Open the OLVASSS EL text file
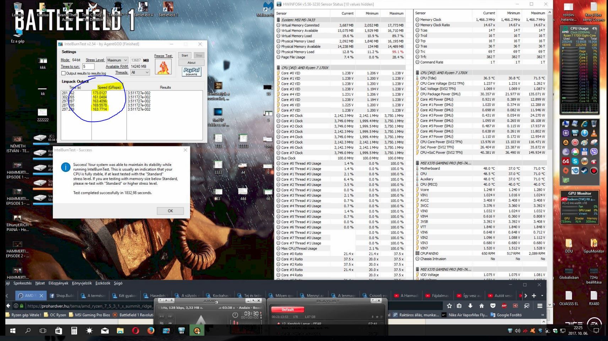This screenshot has height=341, width=608. pyautogui.click(x=569, y=298)
